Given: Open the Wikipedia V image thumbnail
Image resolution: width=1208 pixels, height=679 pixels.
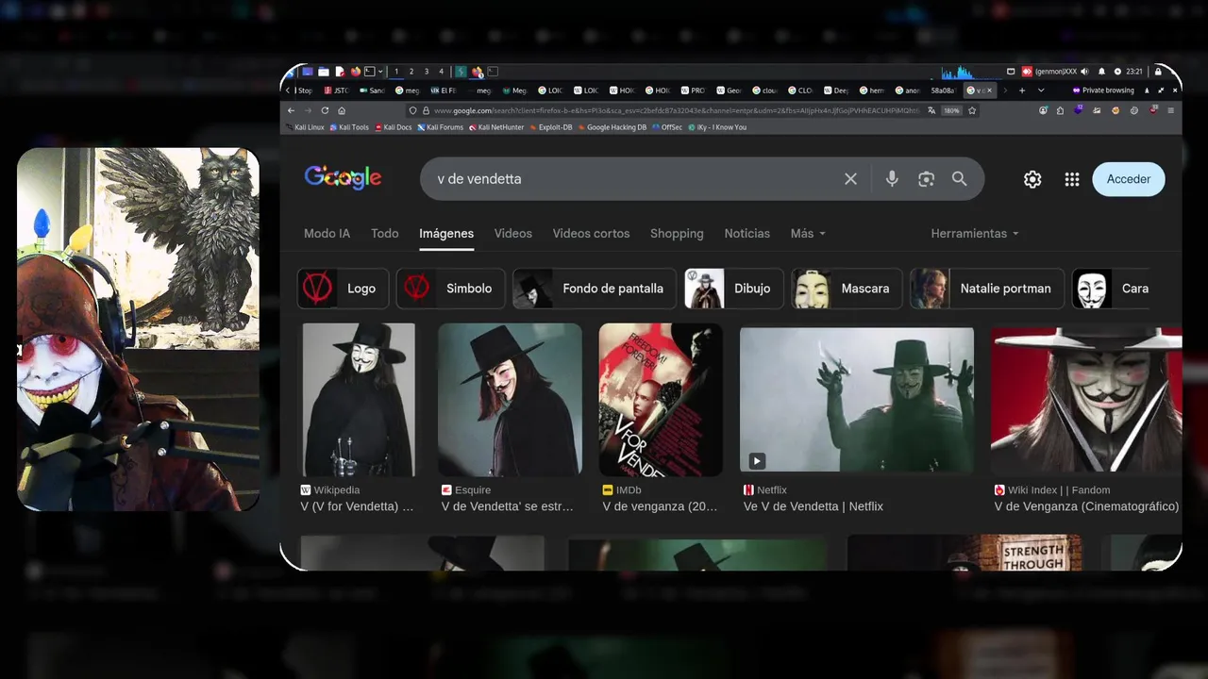Looking at the screenshot, I should pos(359,400).
